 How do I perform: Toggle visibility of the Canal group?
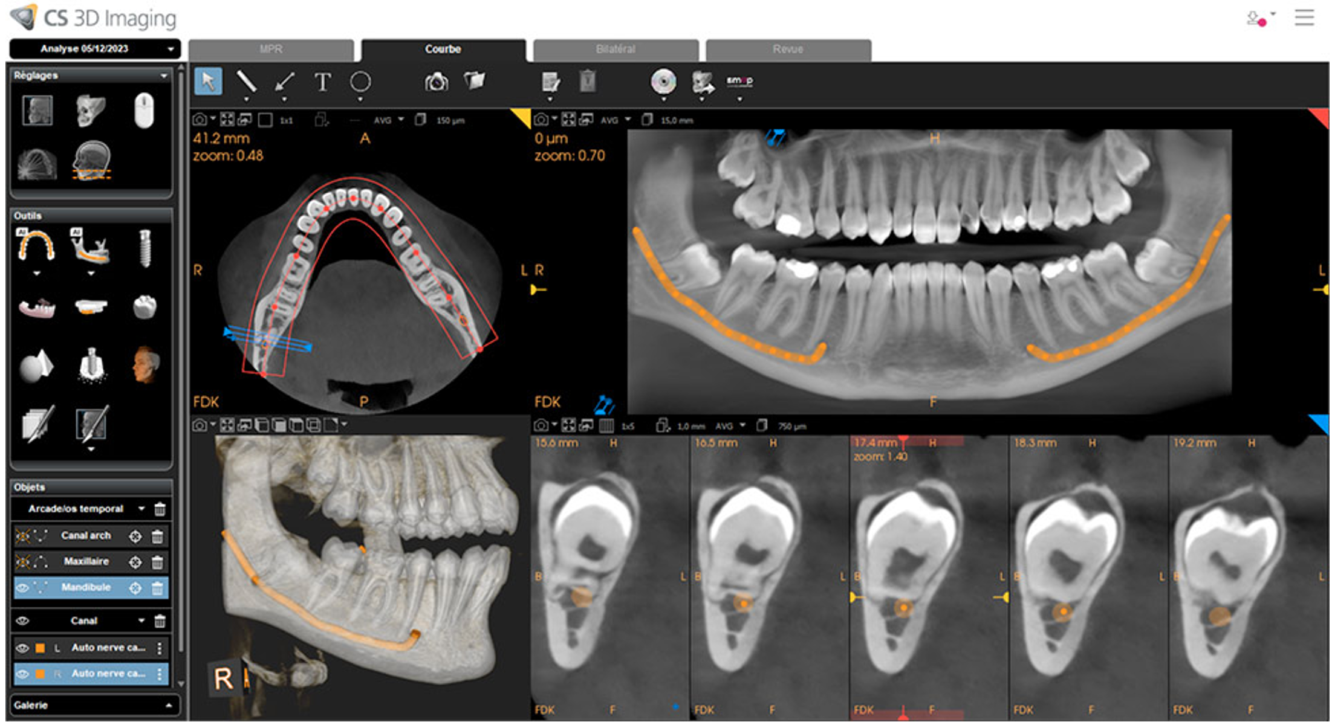(22, 620)
